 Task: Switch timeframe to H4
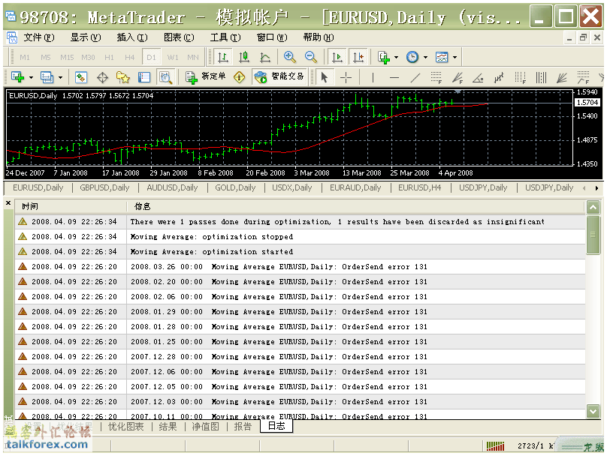(130, 57)
